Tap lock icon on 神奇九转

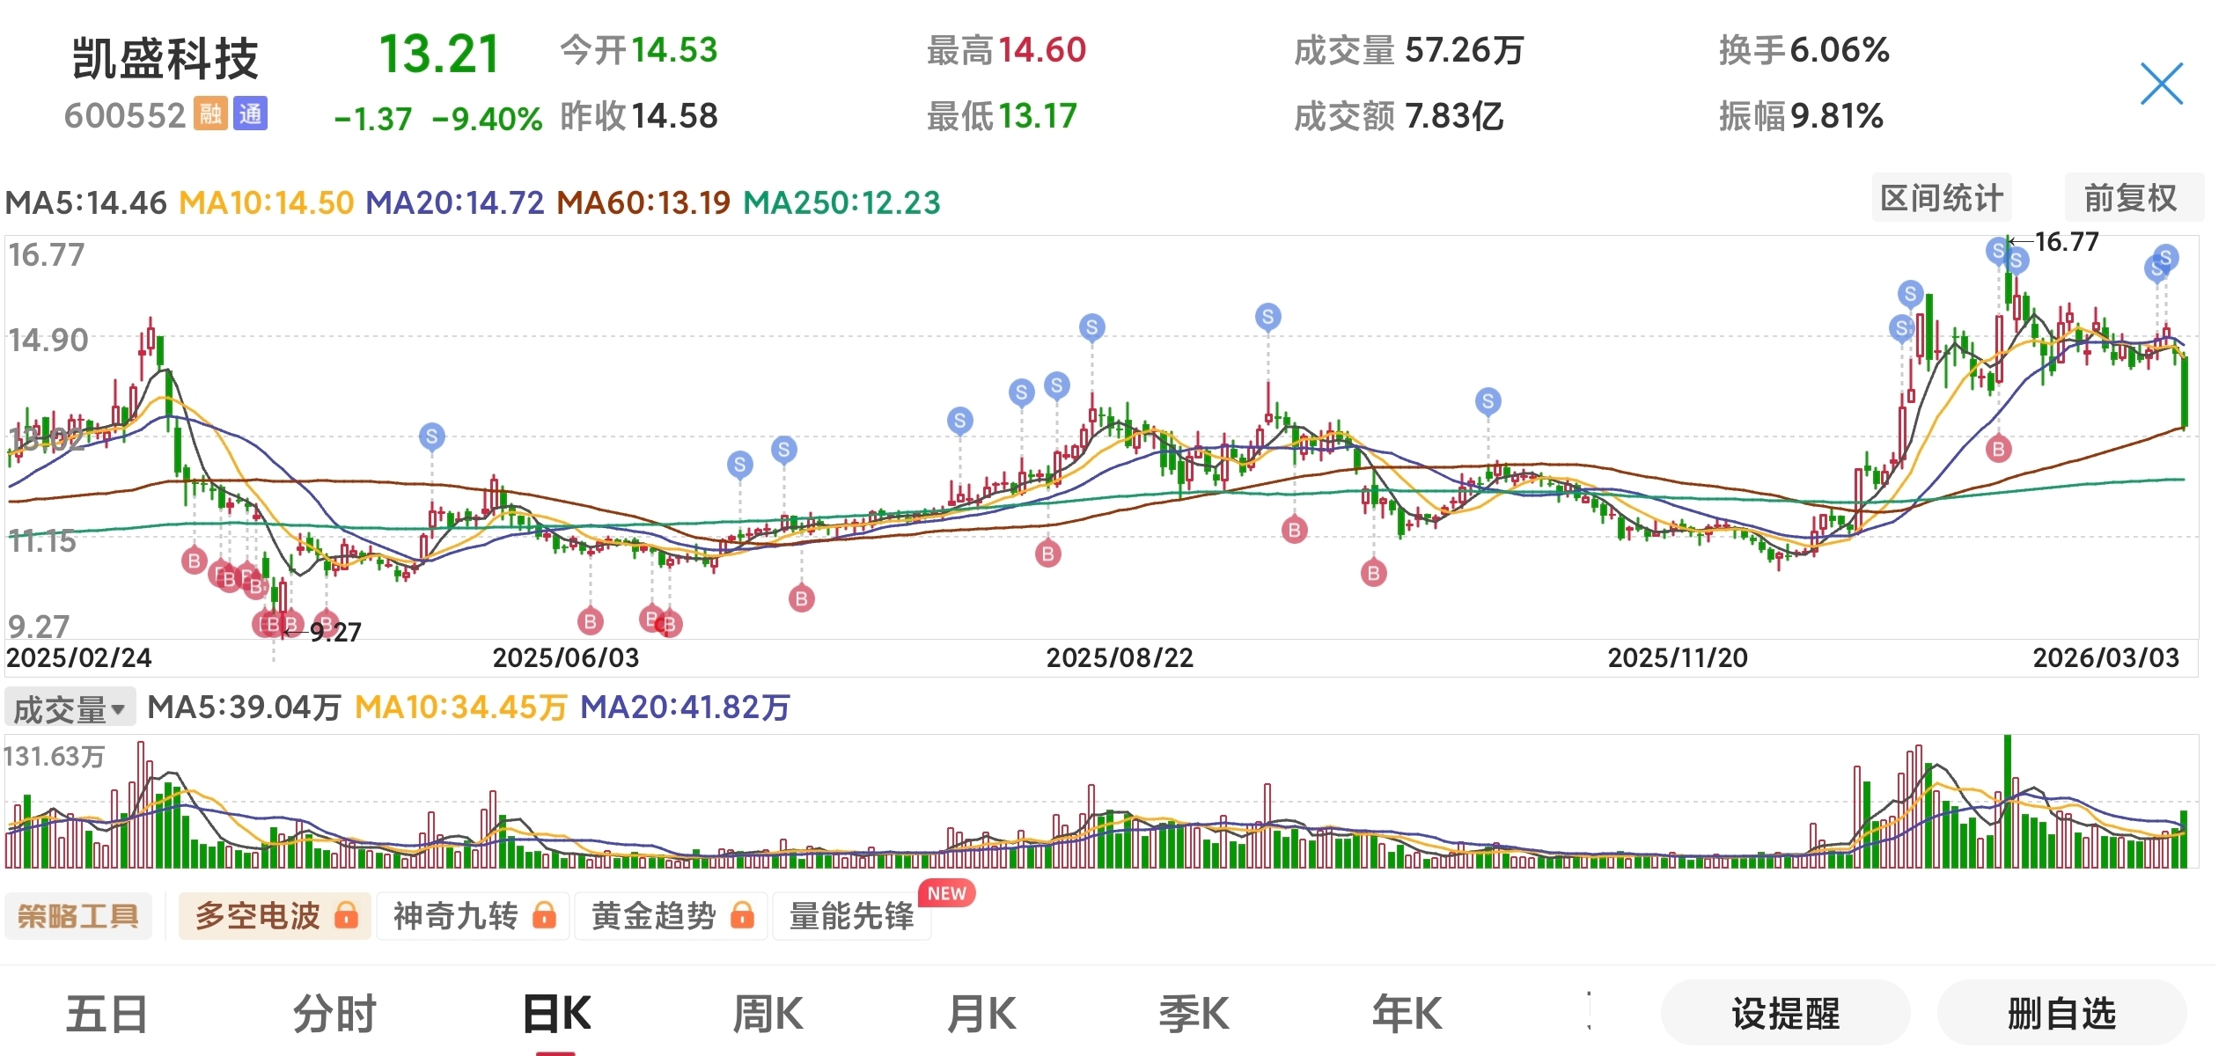pyautogui.click(x=545, y=916)
